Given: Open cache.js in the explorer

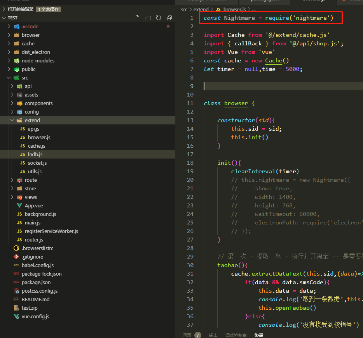Looking at the screenshot, I should pyautogui.click(x=37, y=146).
